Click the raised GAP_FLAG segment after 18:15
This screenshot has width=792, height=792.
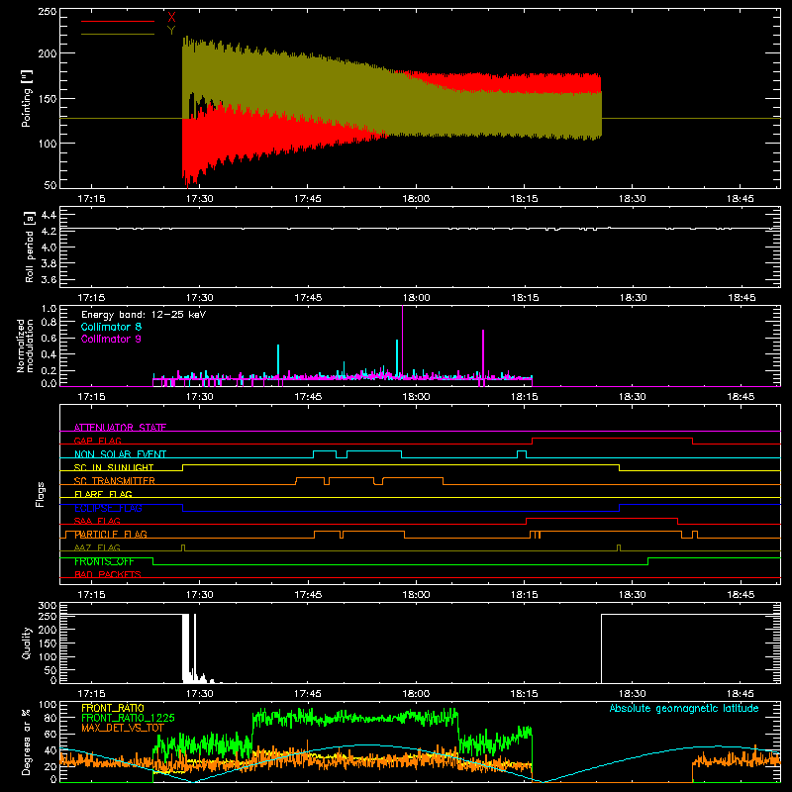coord(612,438)
